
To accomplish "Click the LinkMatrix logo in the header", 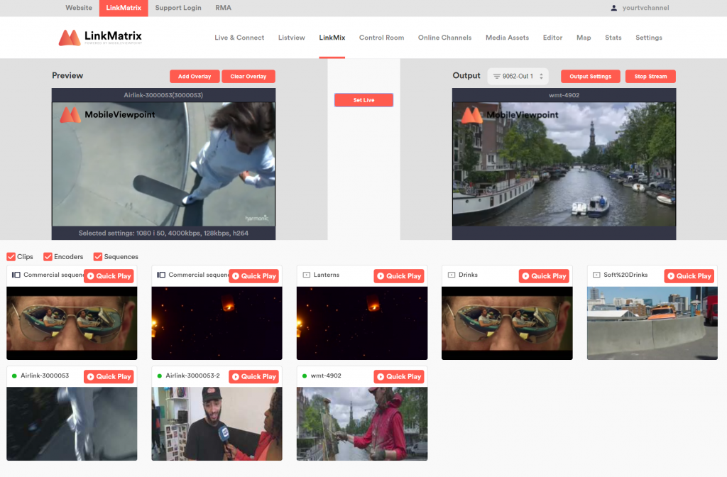I will pyautogui.click(x=100, y=38).
